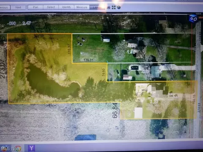Open the Layers tool in toolbar
The image size is (203, 152).
click(97, 7)
